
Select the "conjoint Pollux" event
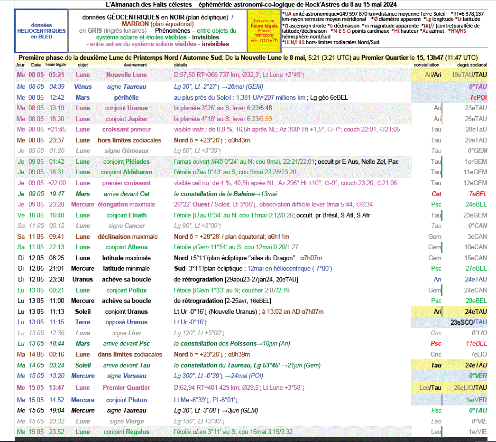pos(127,291)
